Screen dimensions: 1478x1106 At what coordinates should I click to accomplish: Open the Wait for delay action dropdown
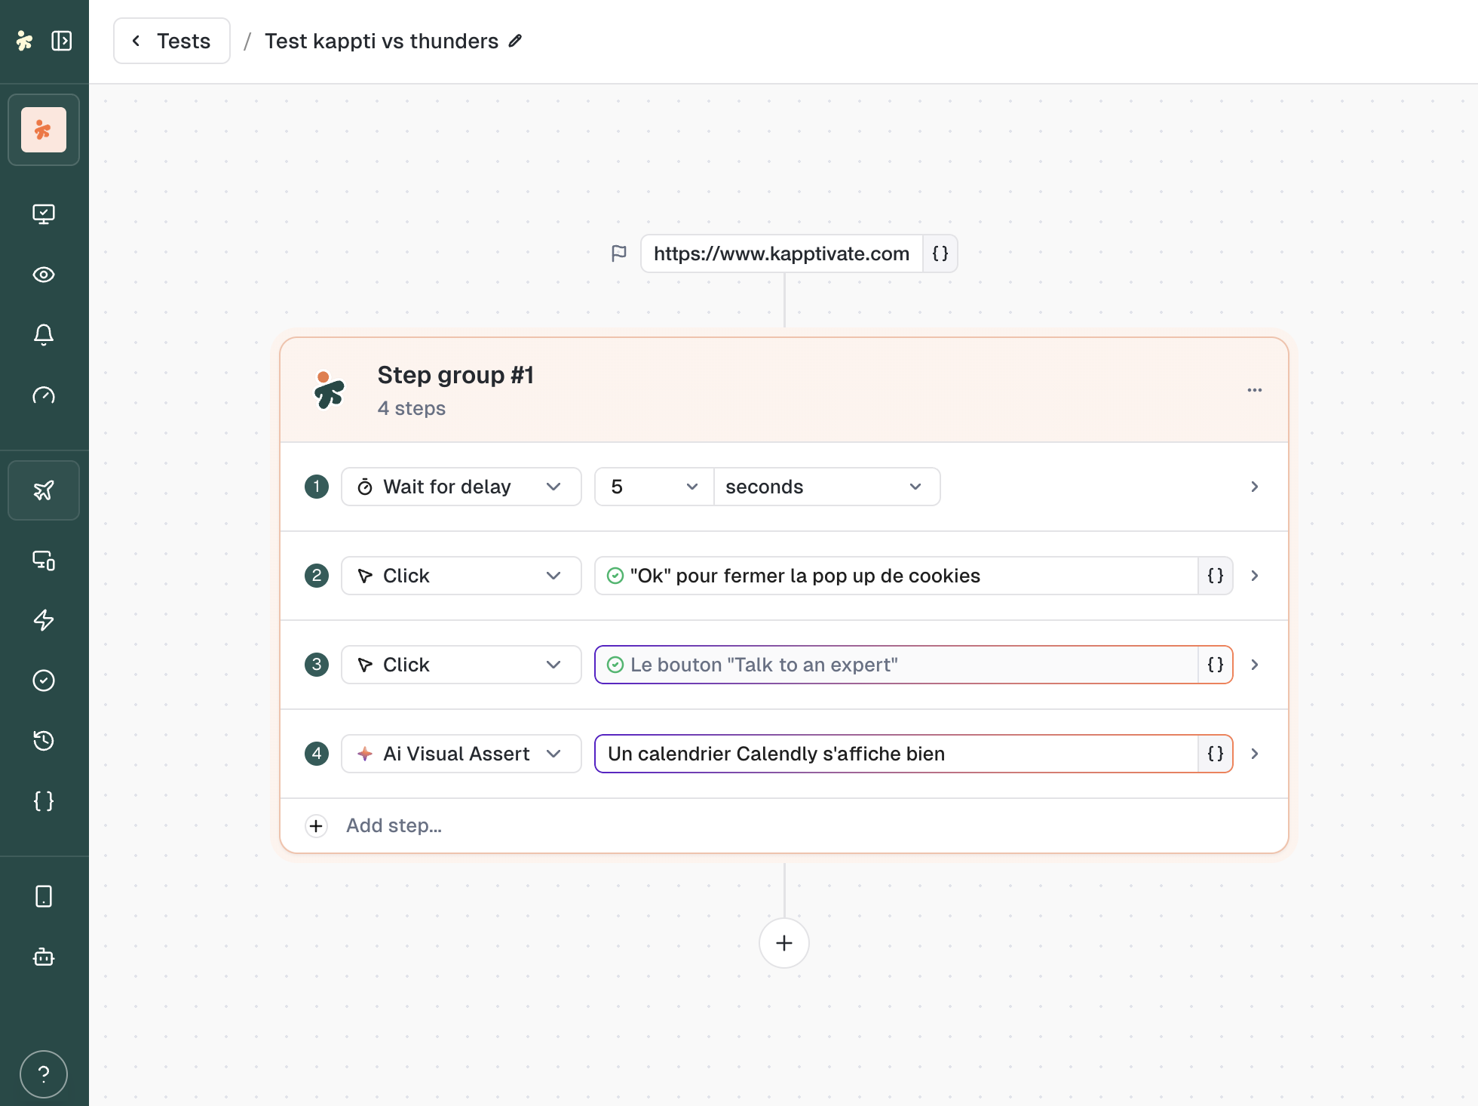461,487
